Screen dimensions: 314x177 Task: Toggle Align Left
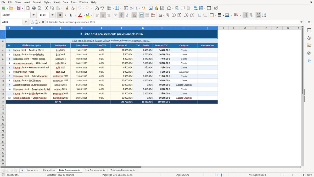point(97,15)
